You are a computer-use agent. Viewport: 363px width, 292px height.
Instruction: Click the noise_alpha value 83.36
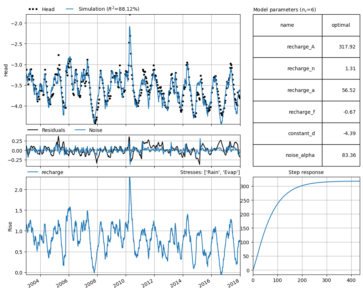pos(349,155)
